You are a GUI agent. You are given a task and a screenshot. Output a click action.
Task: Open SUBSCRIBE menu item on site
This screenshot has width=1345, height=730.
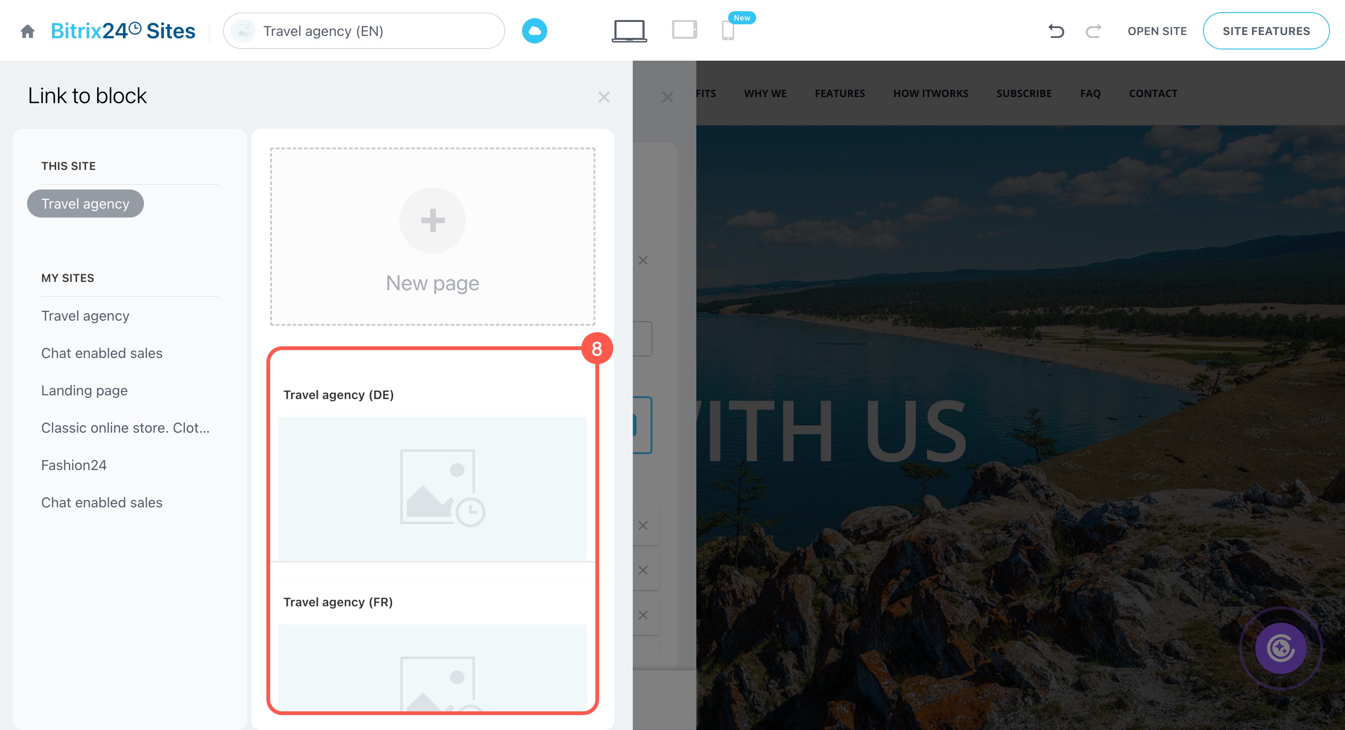coord(1024,93)
